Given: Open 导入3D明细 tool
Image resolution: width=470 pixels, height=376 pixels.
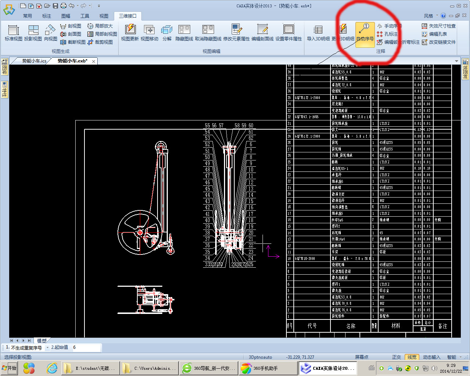Looking at the screenshot, I should coord(318,33).
